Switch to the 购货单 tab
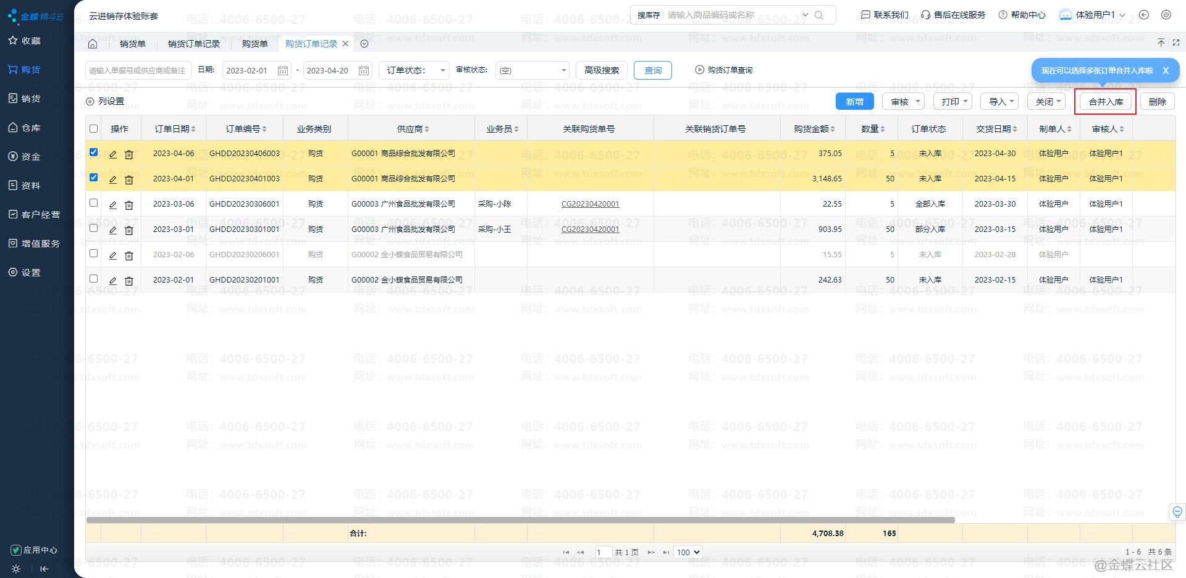Image resolution: width=1186 pixels, height=578 pixels. pyautogui.click(x=254, y=44)
